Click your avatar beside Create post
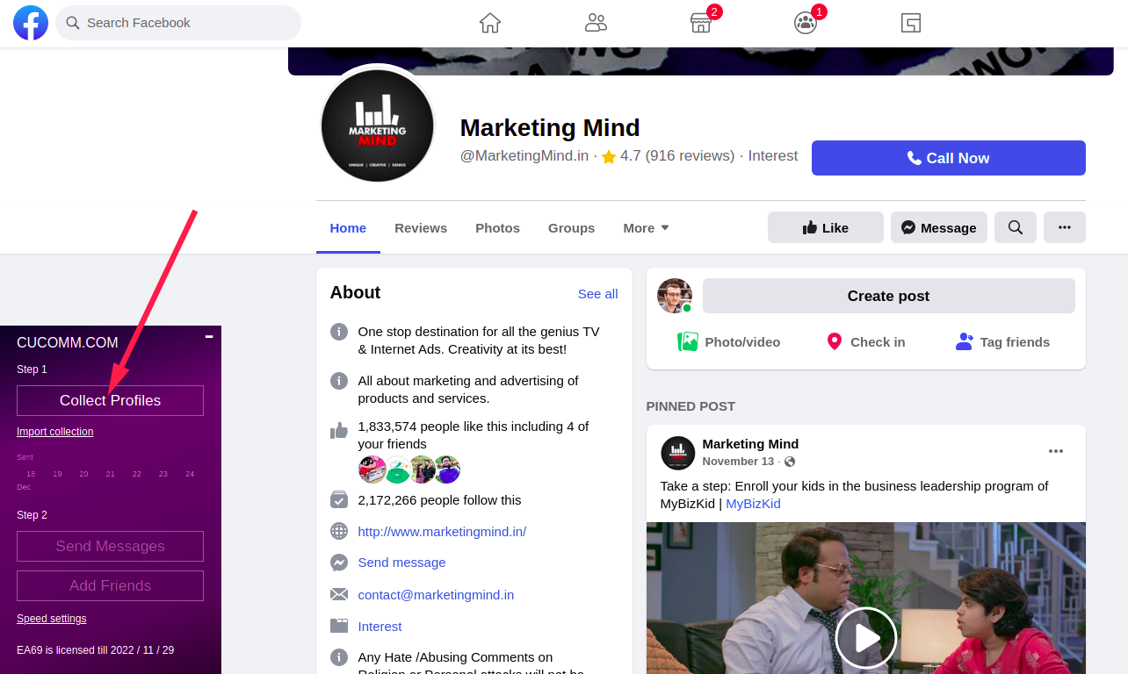 tap(675, 296)
